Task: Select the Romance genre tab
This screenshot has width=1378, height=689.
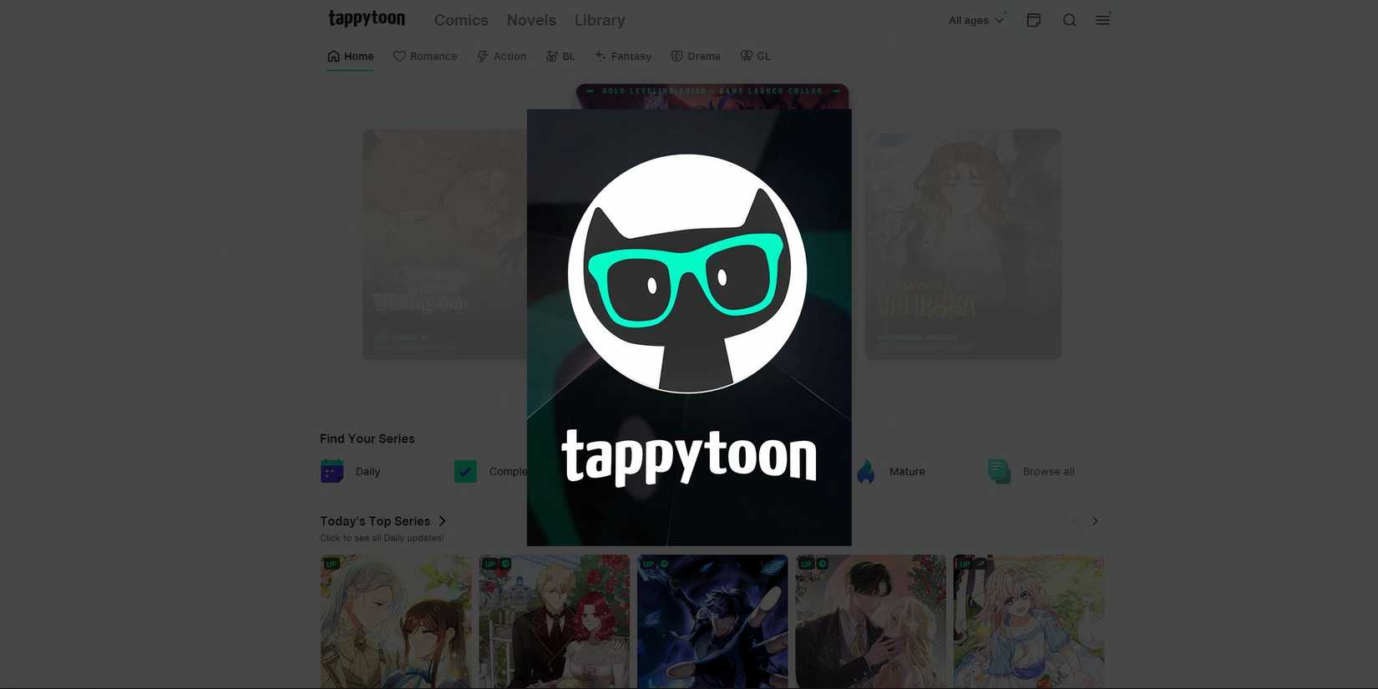Action: pyautogui.click(x=425, y=56)
